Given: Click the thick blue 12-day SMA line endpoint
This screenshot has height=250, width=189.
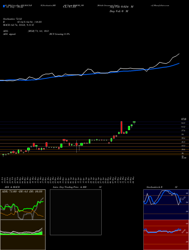Looking at the screenshot, I should point(179,63).
